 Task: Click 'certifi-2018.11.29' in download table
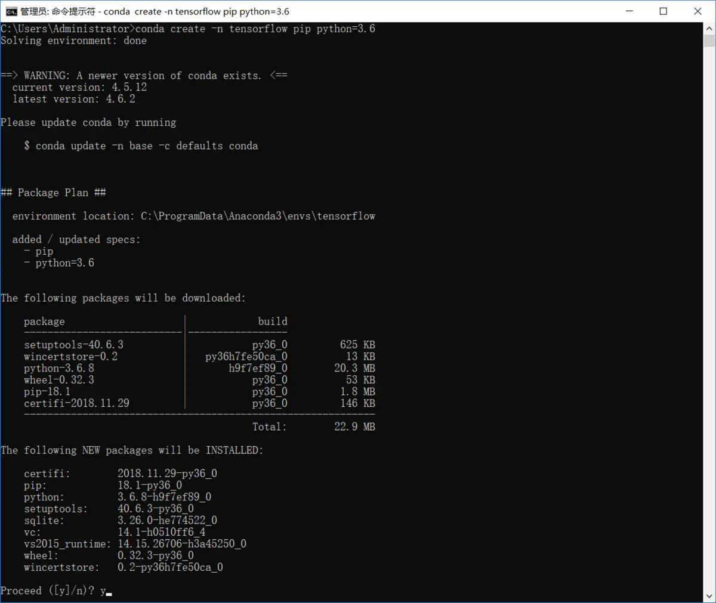tap(76, 403)
